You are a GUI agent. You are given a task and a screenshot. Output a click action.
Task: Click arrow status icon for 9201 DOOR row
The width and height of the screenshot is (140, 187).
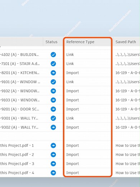click(x=53, y=109)
